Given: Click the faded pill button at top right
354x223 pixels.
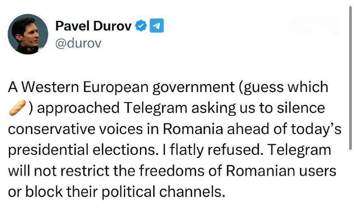Looking at the screenshot, I should [x=314, y=26].
